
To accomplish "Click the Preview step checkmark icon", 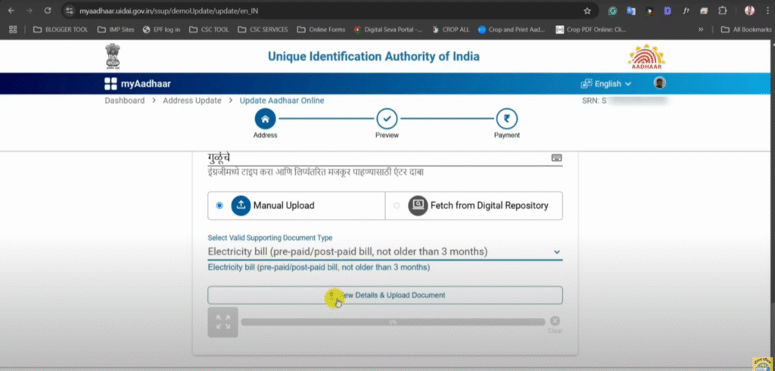I will pyautogui.click(x=387, y=119).
